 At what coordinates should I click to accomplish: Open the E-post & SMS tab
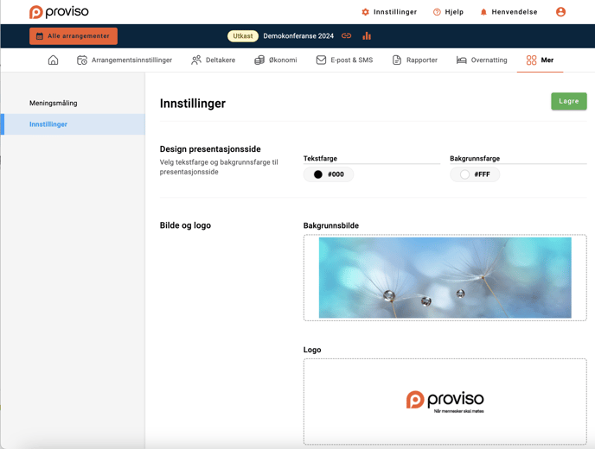click(344, 60)
